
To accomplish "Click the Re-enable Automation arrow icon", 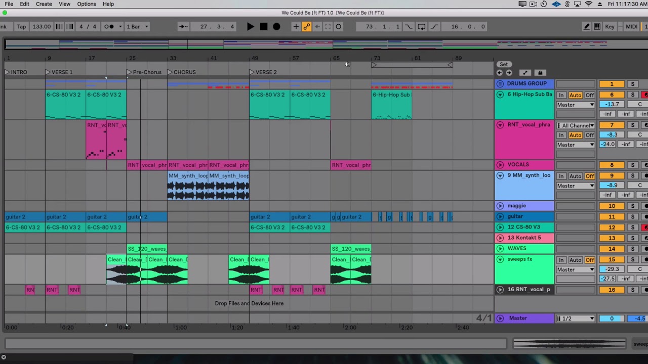I will 317,27.
